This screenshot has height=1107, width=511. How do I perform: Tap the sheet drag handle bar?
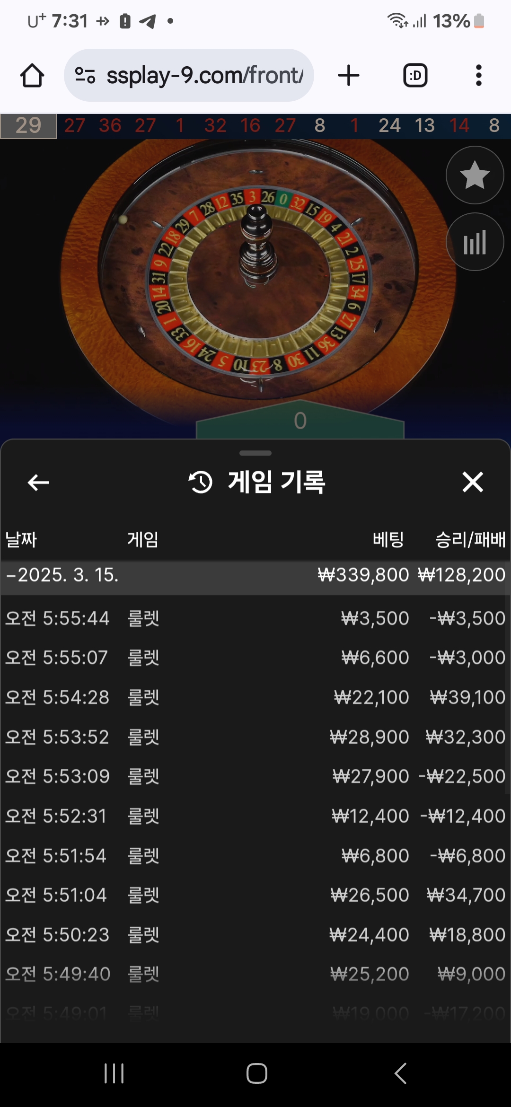coord(255,453)
